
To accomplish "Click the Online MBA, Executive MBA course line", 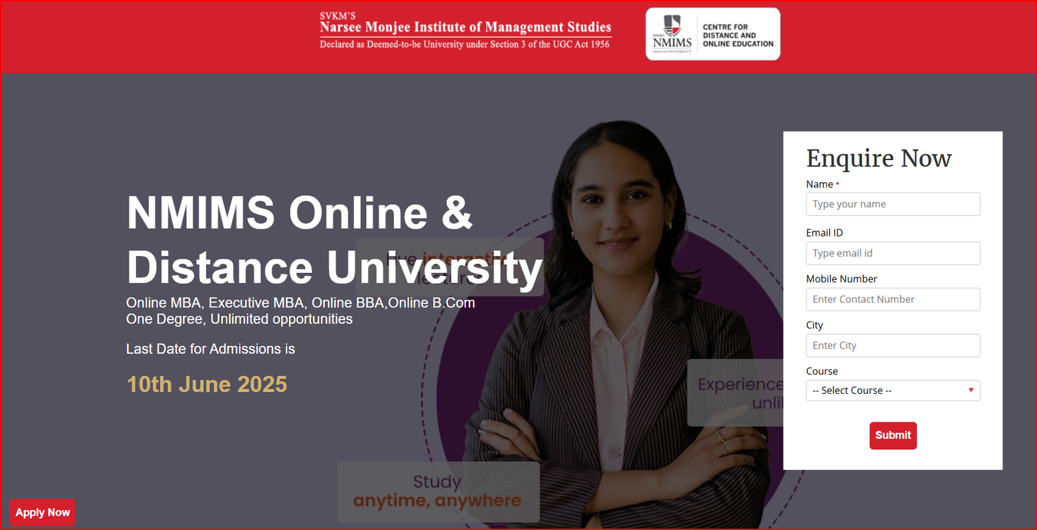I will tap(301, 303).
